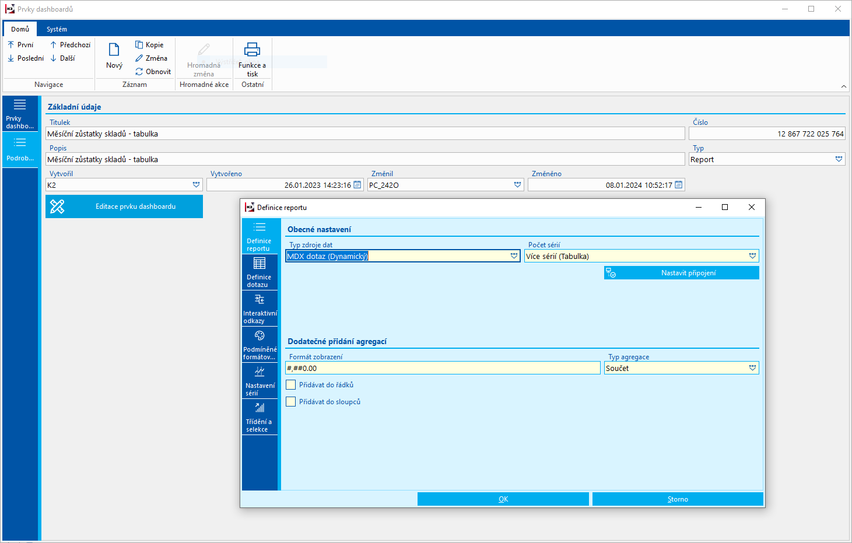
Task: Click Obnovit refresh icon
Action: 139,72
